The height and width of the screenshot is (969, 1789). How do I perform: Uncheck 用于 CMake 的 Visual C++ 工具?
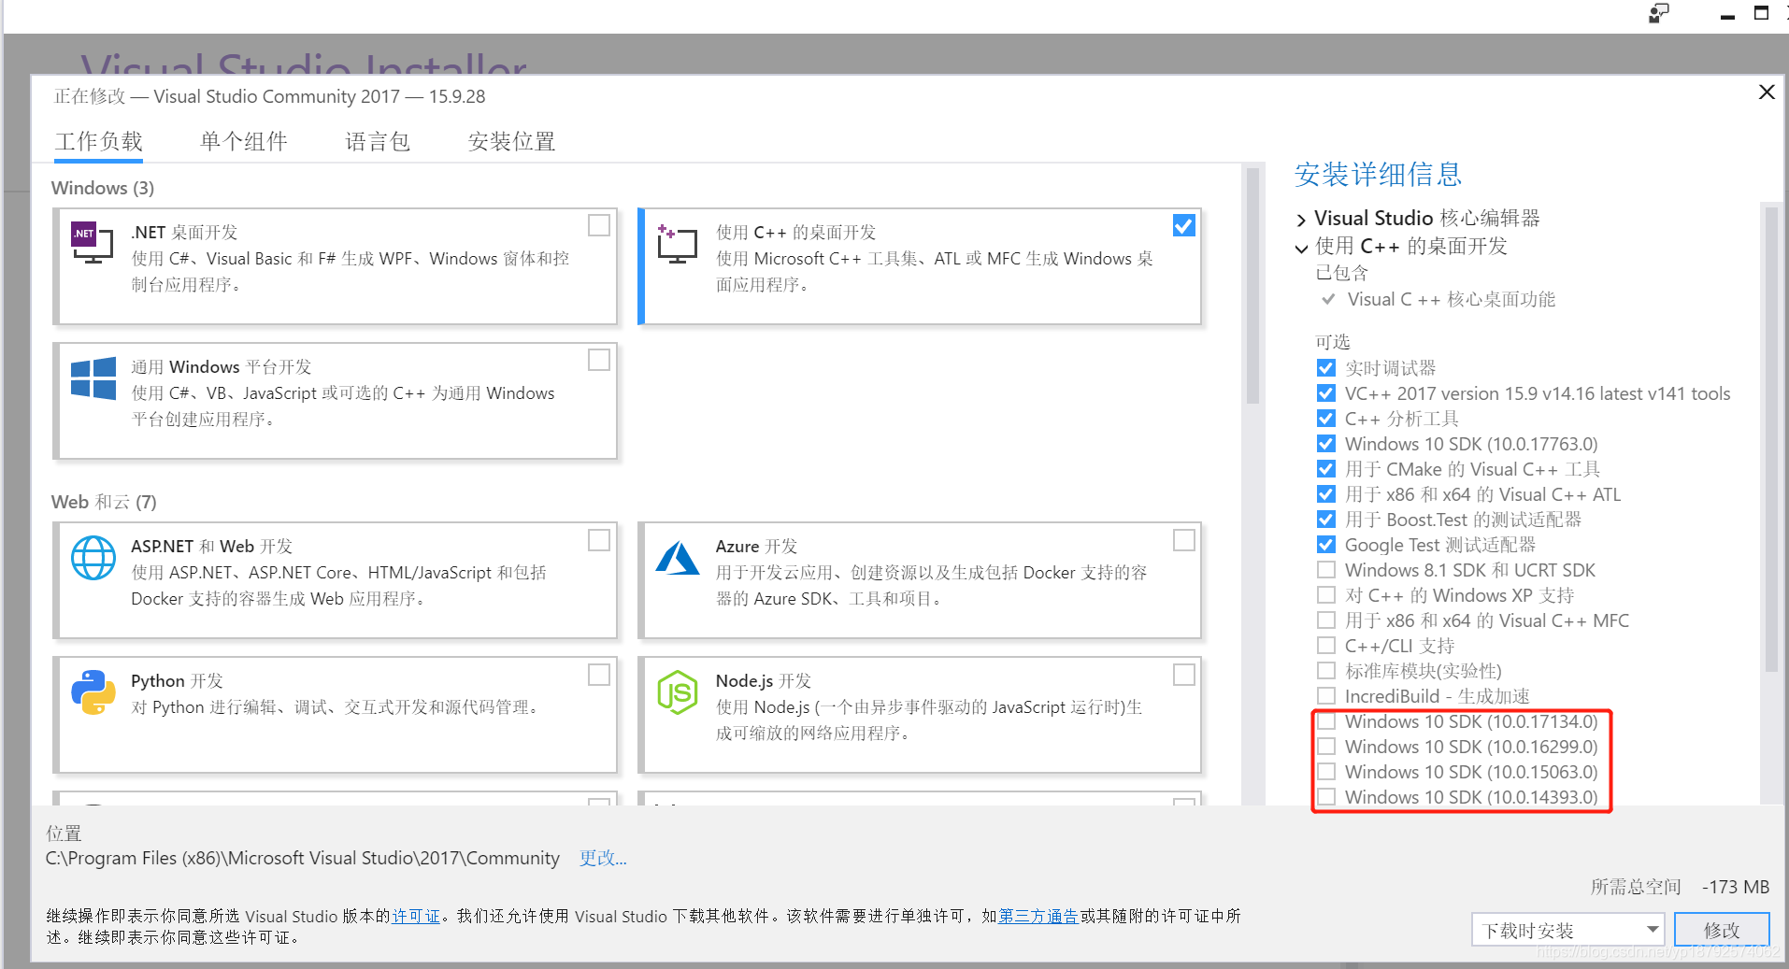click(x=1325, y=468)
